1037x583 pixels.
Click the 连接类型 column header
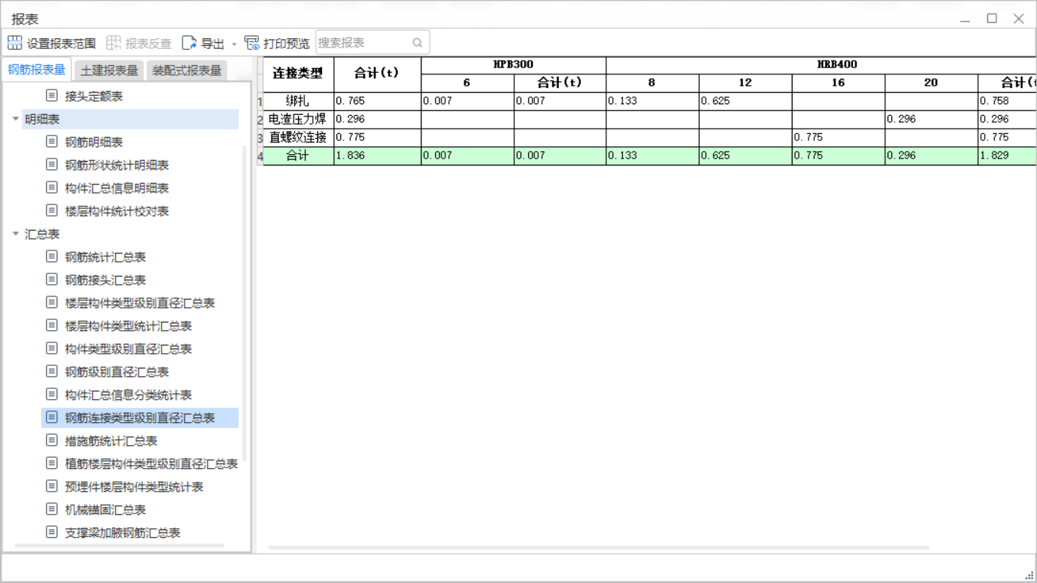[x=299, y=74]
